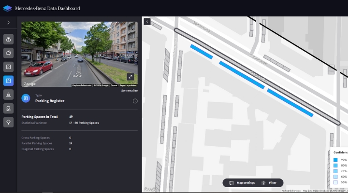Click the Keyboard shortcuts link under the map
The width and height of the screenshot is (348, 193).
[x=291, y=191]
